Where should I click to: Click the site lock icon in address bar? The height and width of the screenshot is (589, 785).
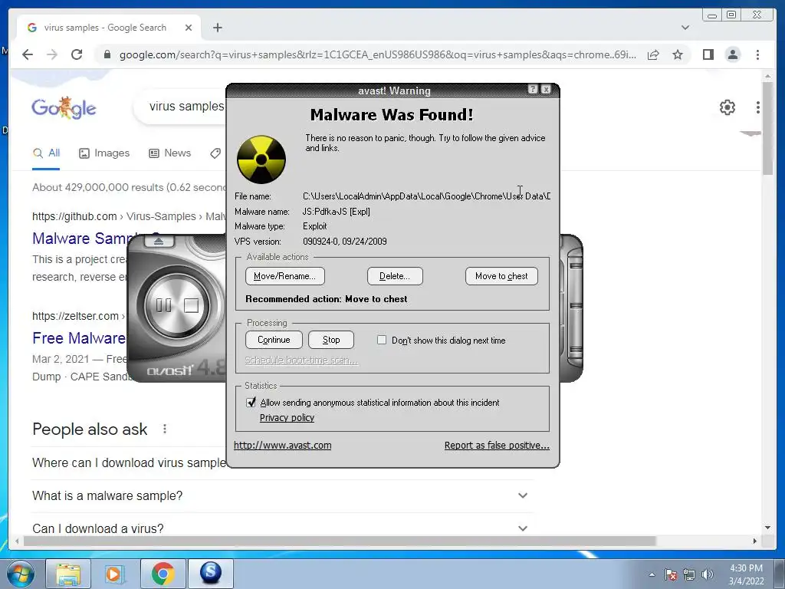click(x=107, y=54)
